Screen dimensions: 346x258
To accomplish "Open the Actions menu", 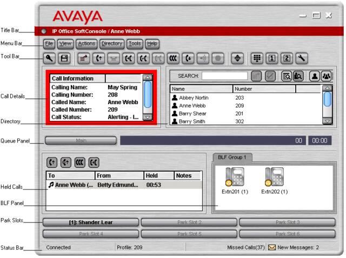I will (x=86, y=44).
